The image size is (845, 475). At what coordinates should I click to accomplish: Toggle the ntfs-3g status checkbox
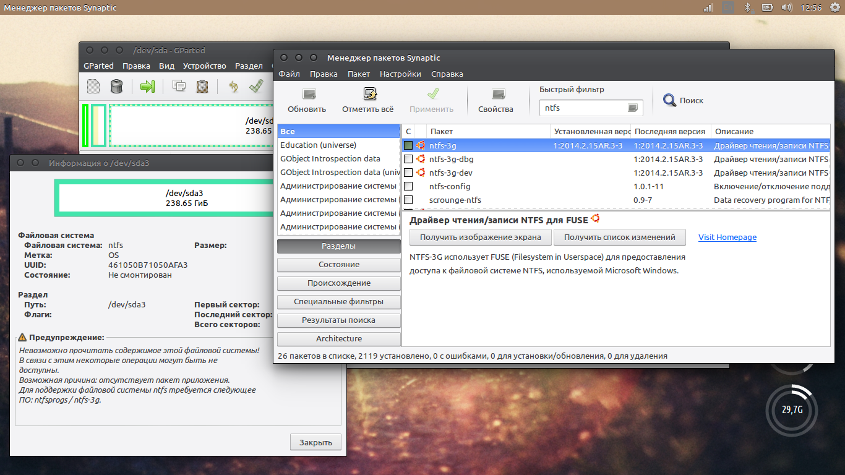[408, 145]
